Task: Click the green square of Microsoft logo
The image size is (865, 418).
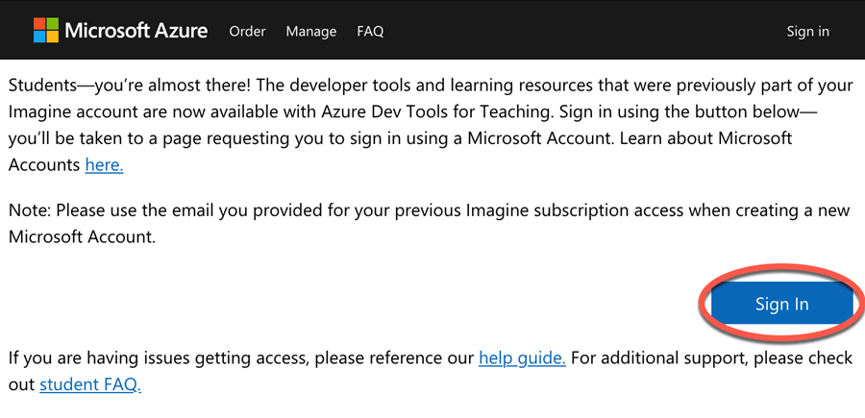Action: (x=53, y=23)
